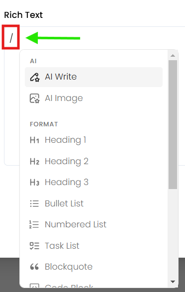Insert a Numbered List
This screenshot has height=292, width=185.
(93, 224)
